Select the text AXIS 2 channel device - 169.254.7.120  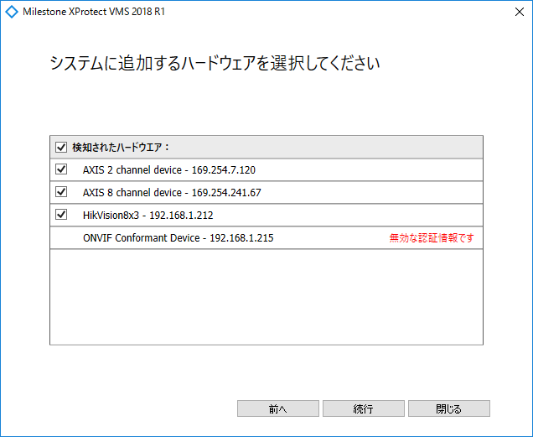click(x=169, y=169)
